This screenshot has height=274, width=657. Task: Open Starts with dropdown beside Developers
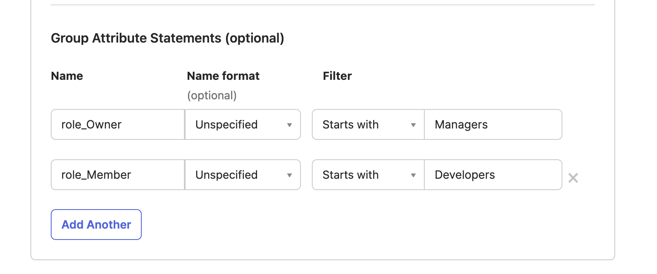(x=368, y=175)
